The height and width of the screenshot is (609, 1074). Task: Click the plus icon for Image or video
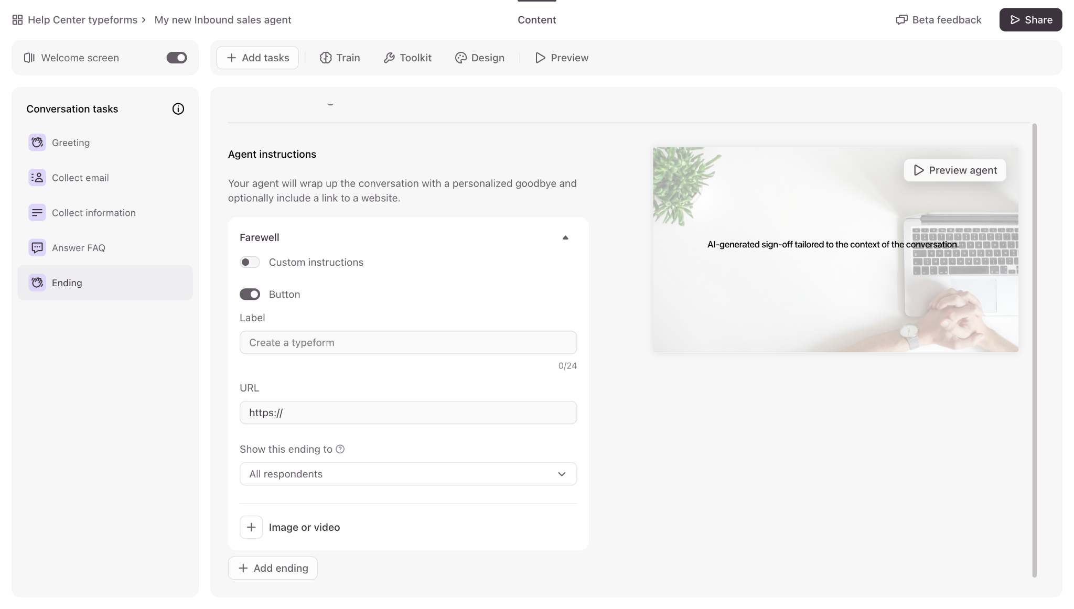pyautogui.click(x=251, y=527)
